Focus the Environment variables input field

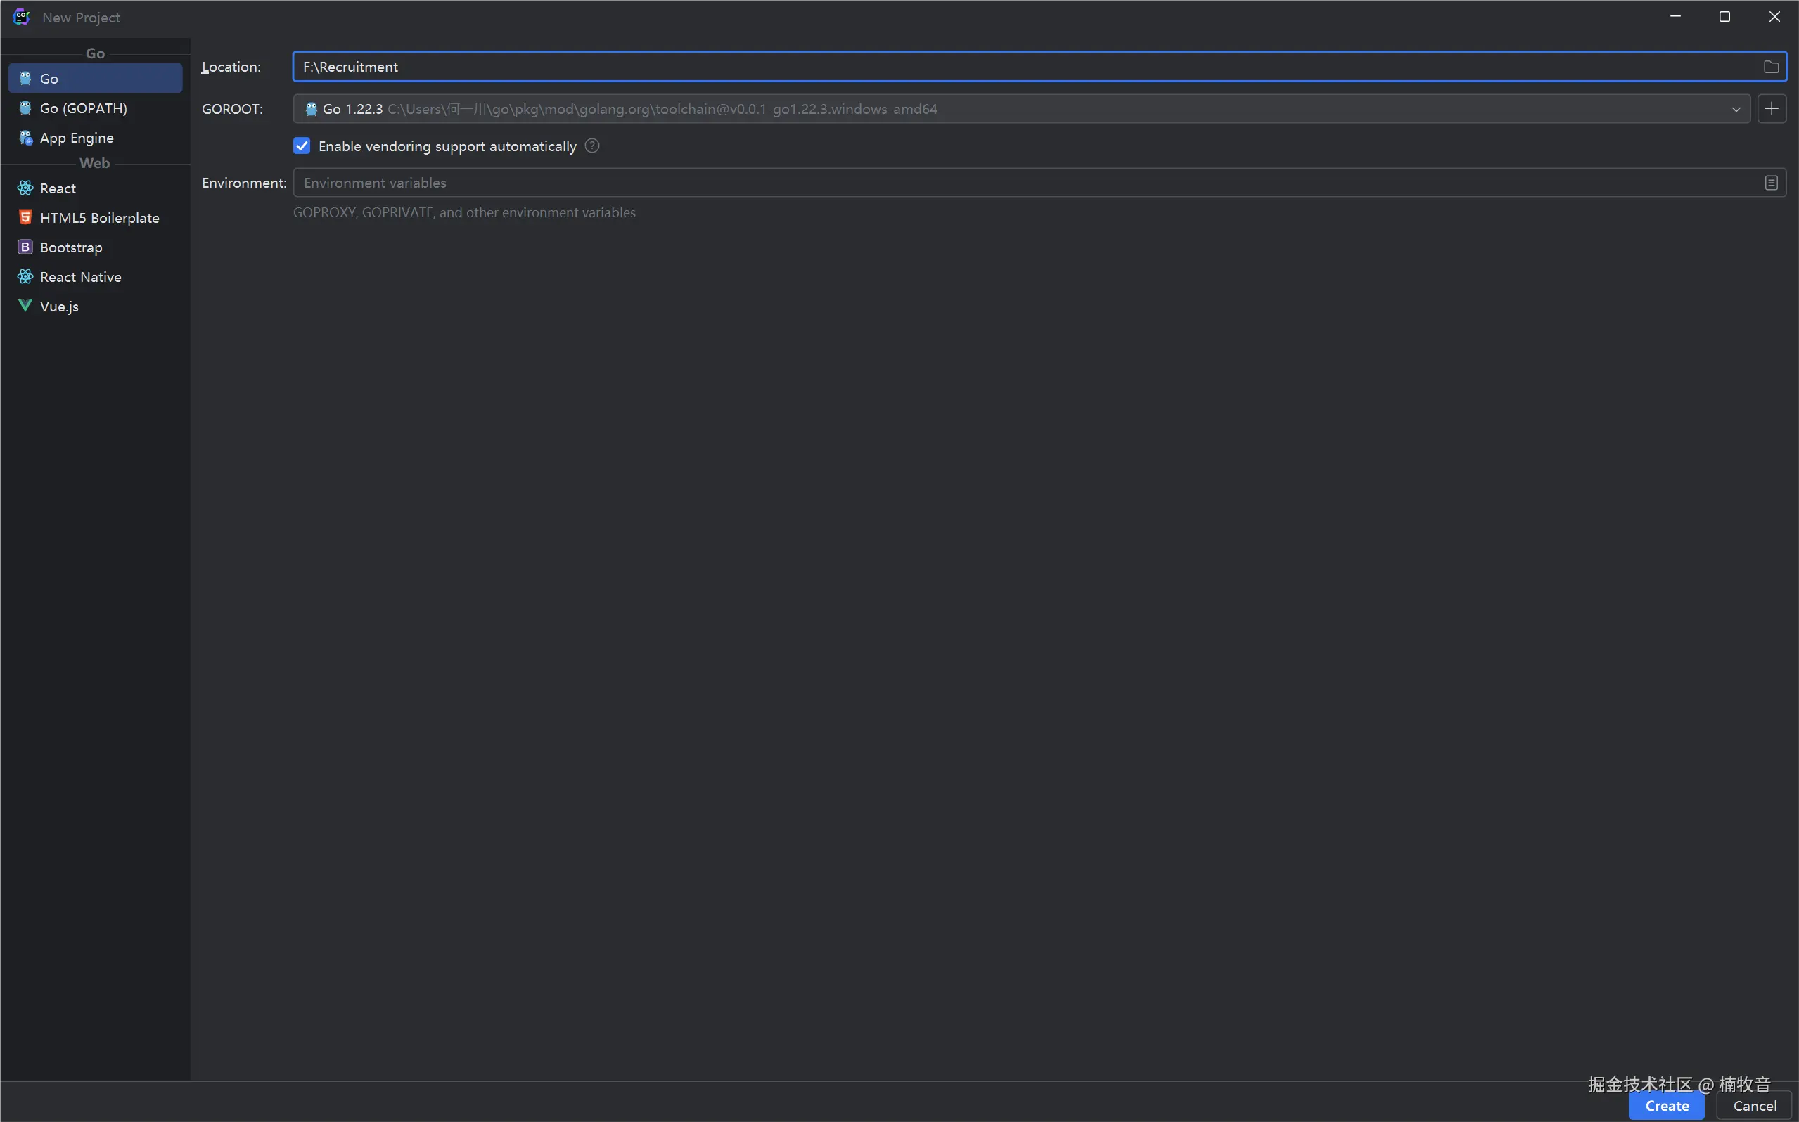pyautogui.click(x=965, y=183)
